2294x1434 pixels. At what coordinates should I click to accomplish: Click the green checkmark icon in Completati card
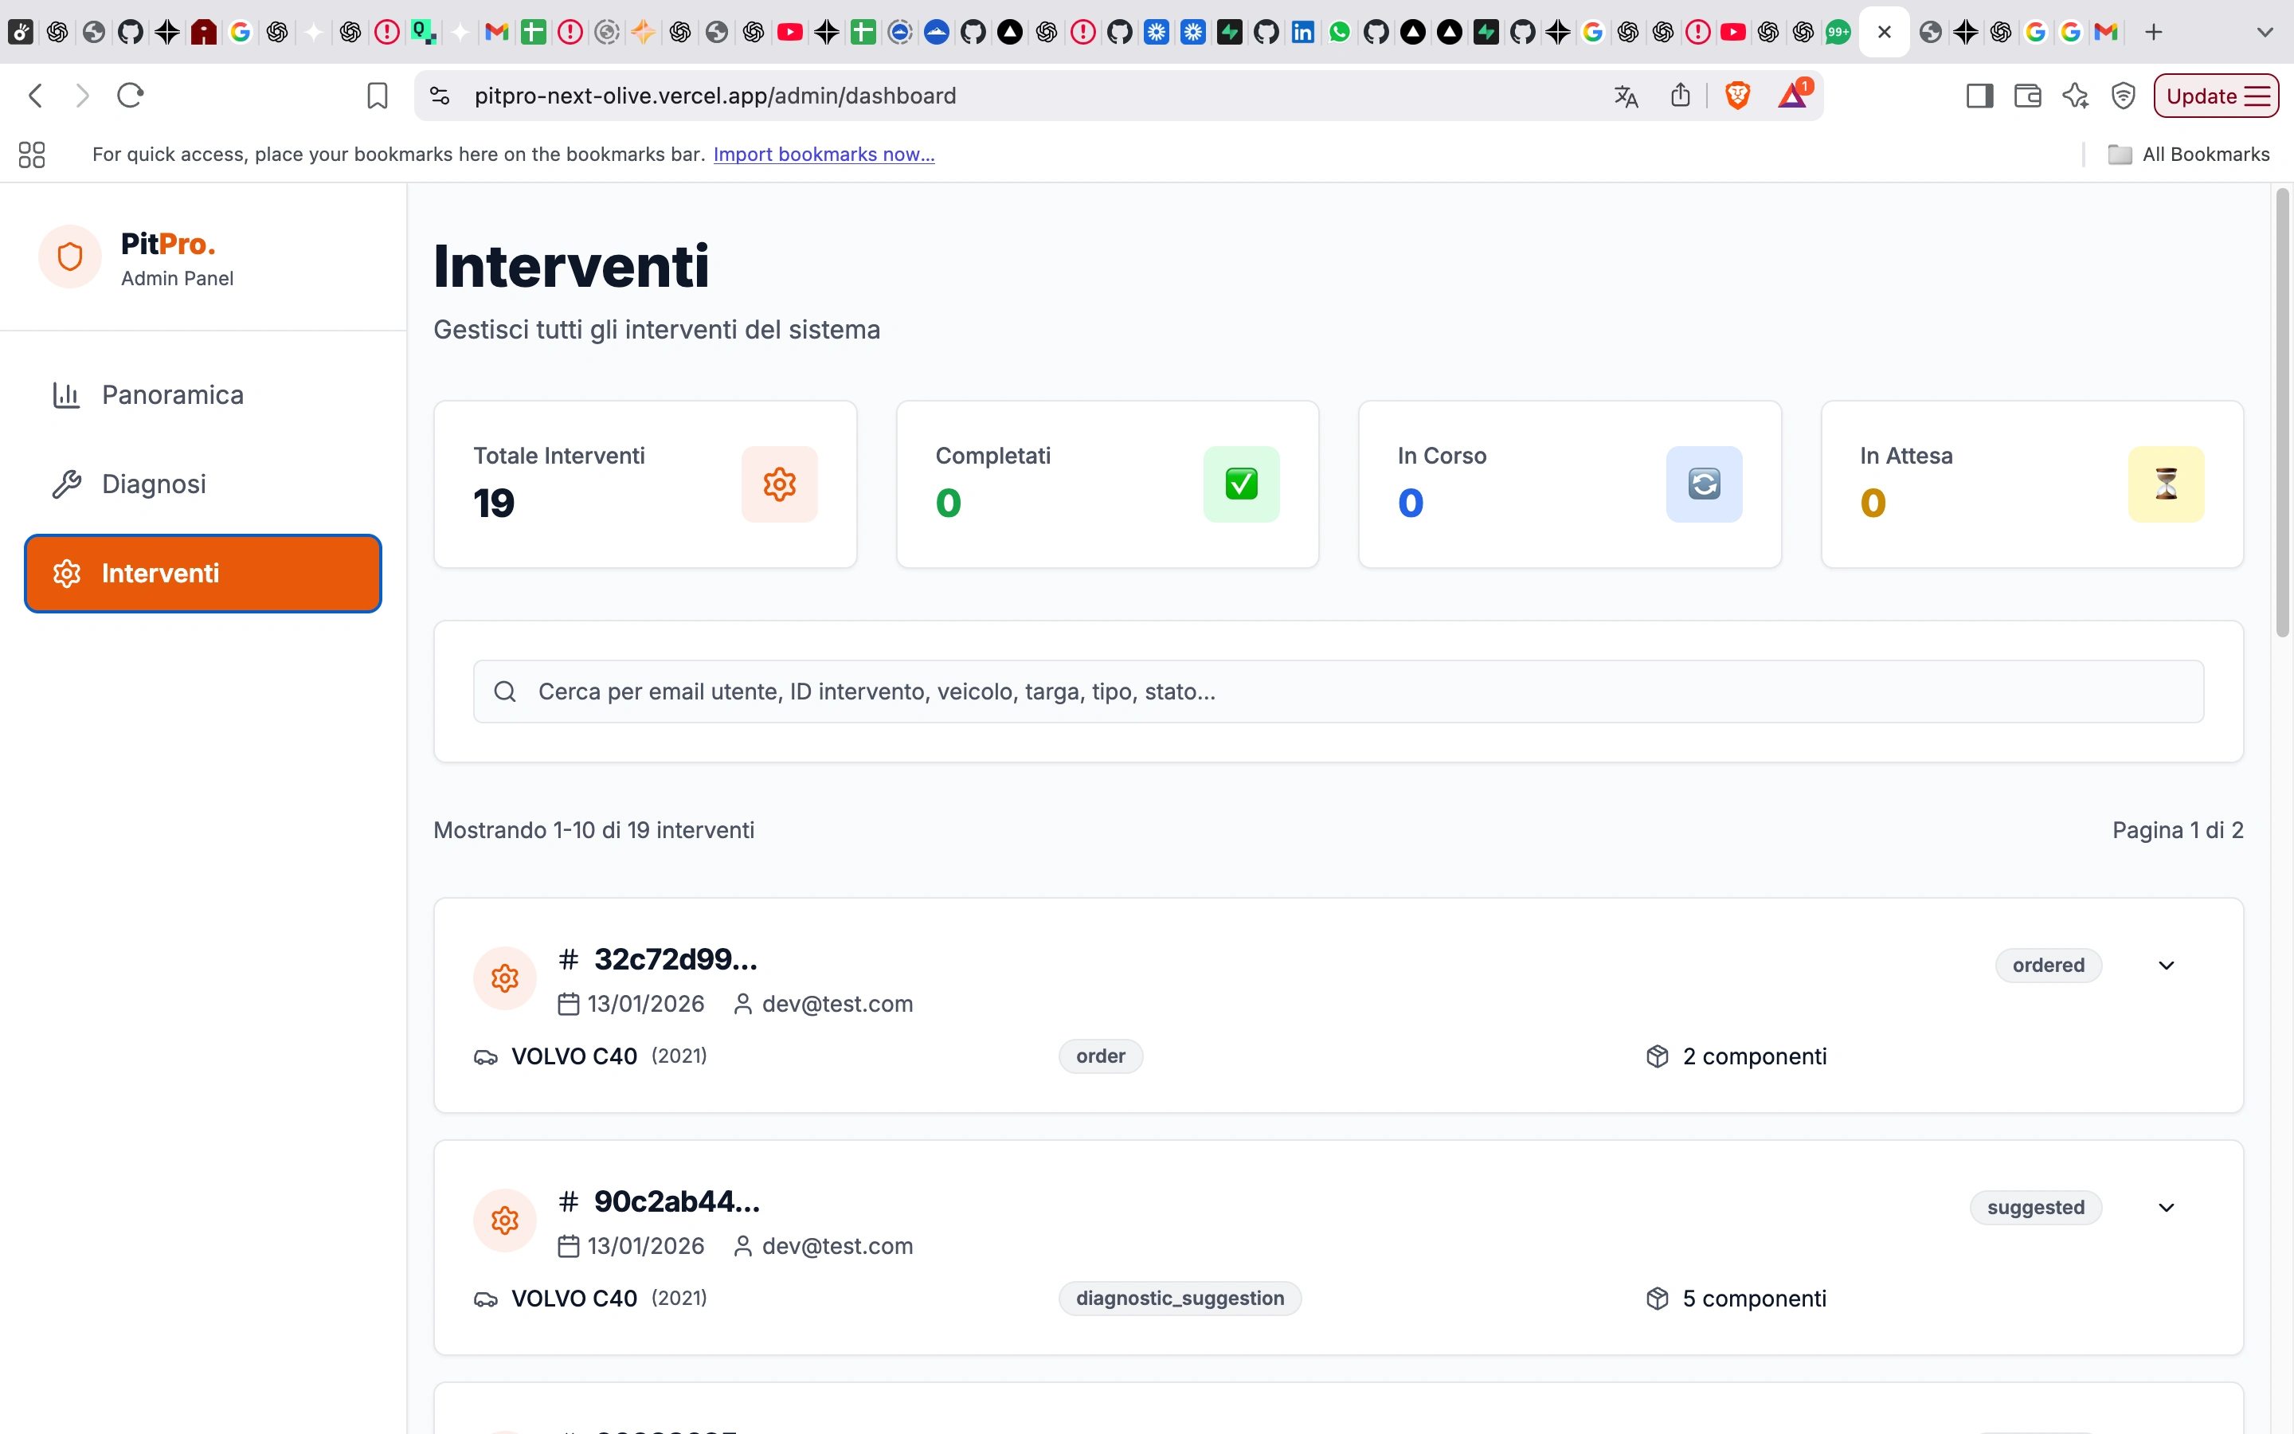(x=1241, y=484)
